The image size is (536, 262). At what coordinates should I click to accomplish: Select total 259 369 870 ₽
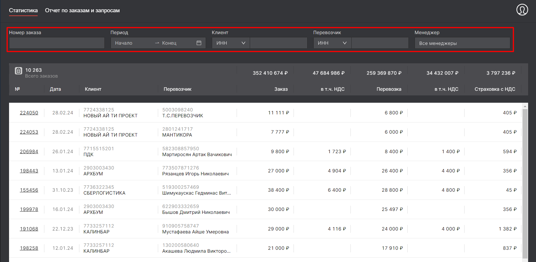click(x=384, y=73)
